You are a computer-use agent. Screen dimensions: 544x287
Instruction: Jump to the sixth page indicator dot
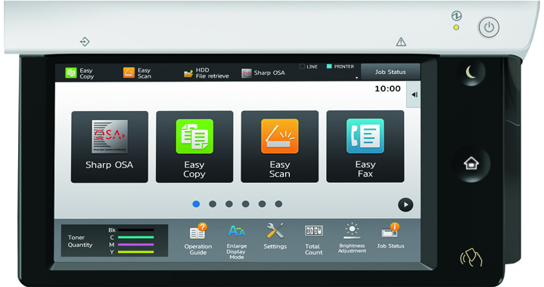pos(278,204)
